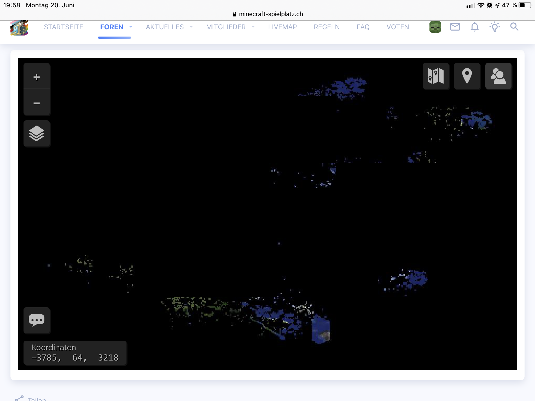Open the user avatar menu
Screen dimensions: 535x401
coord(435,27)
